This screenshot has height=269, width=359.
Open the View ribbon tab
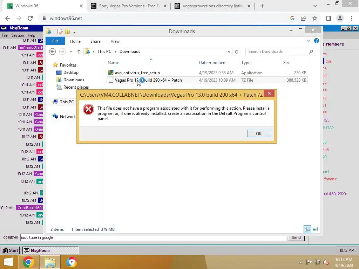pos(115,41)
